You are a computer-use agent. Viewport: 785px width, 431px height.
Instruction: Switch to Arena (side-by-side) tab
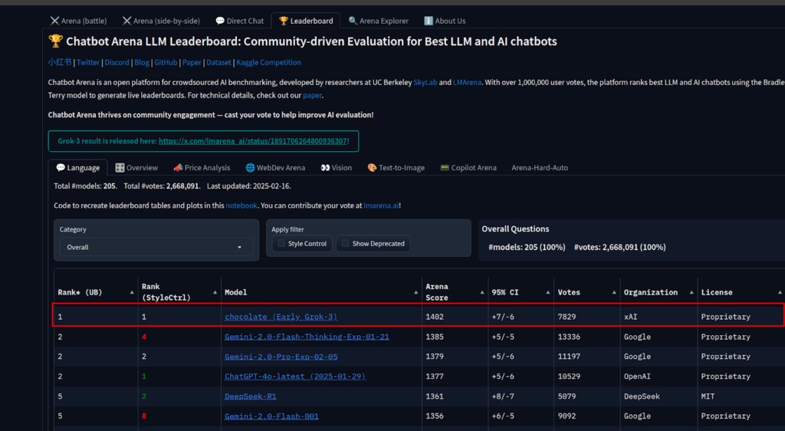[x=161, y=21]
